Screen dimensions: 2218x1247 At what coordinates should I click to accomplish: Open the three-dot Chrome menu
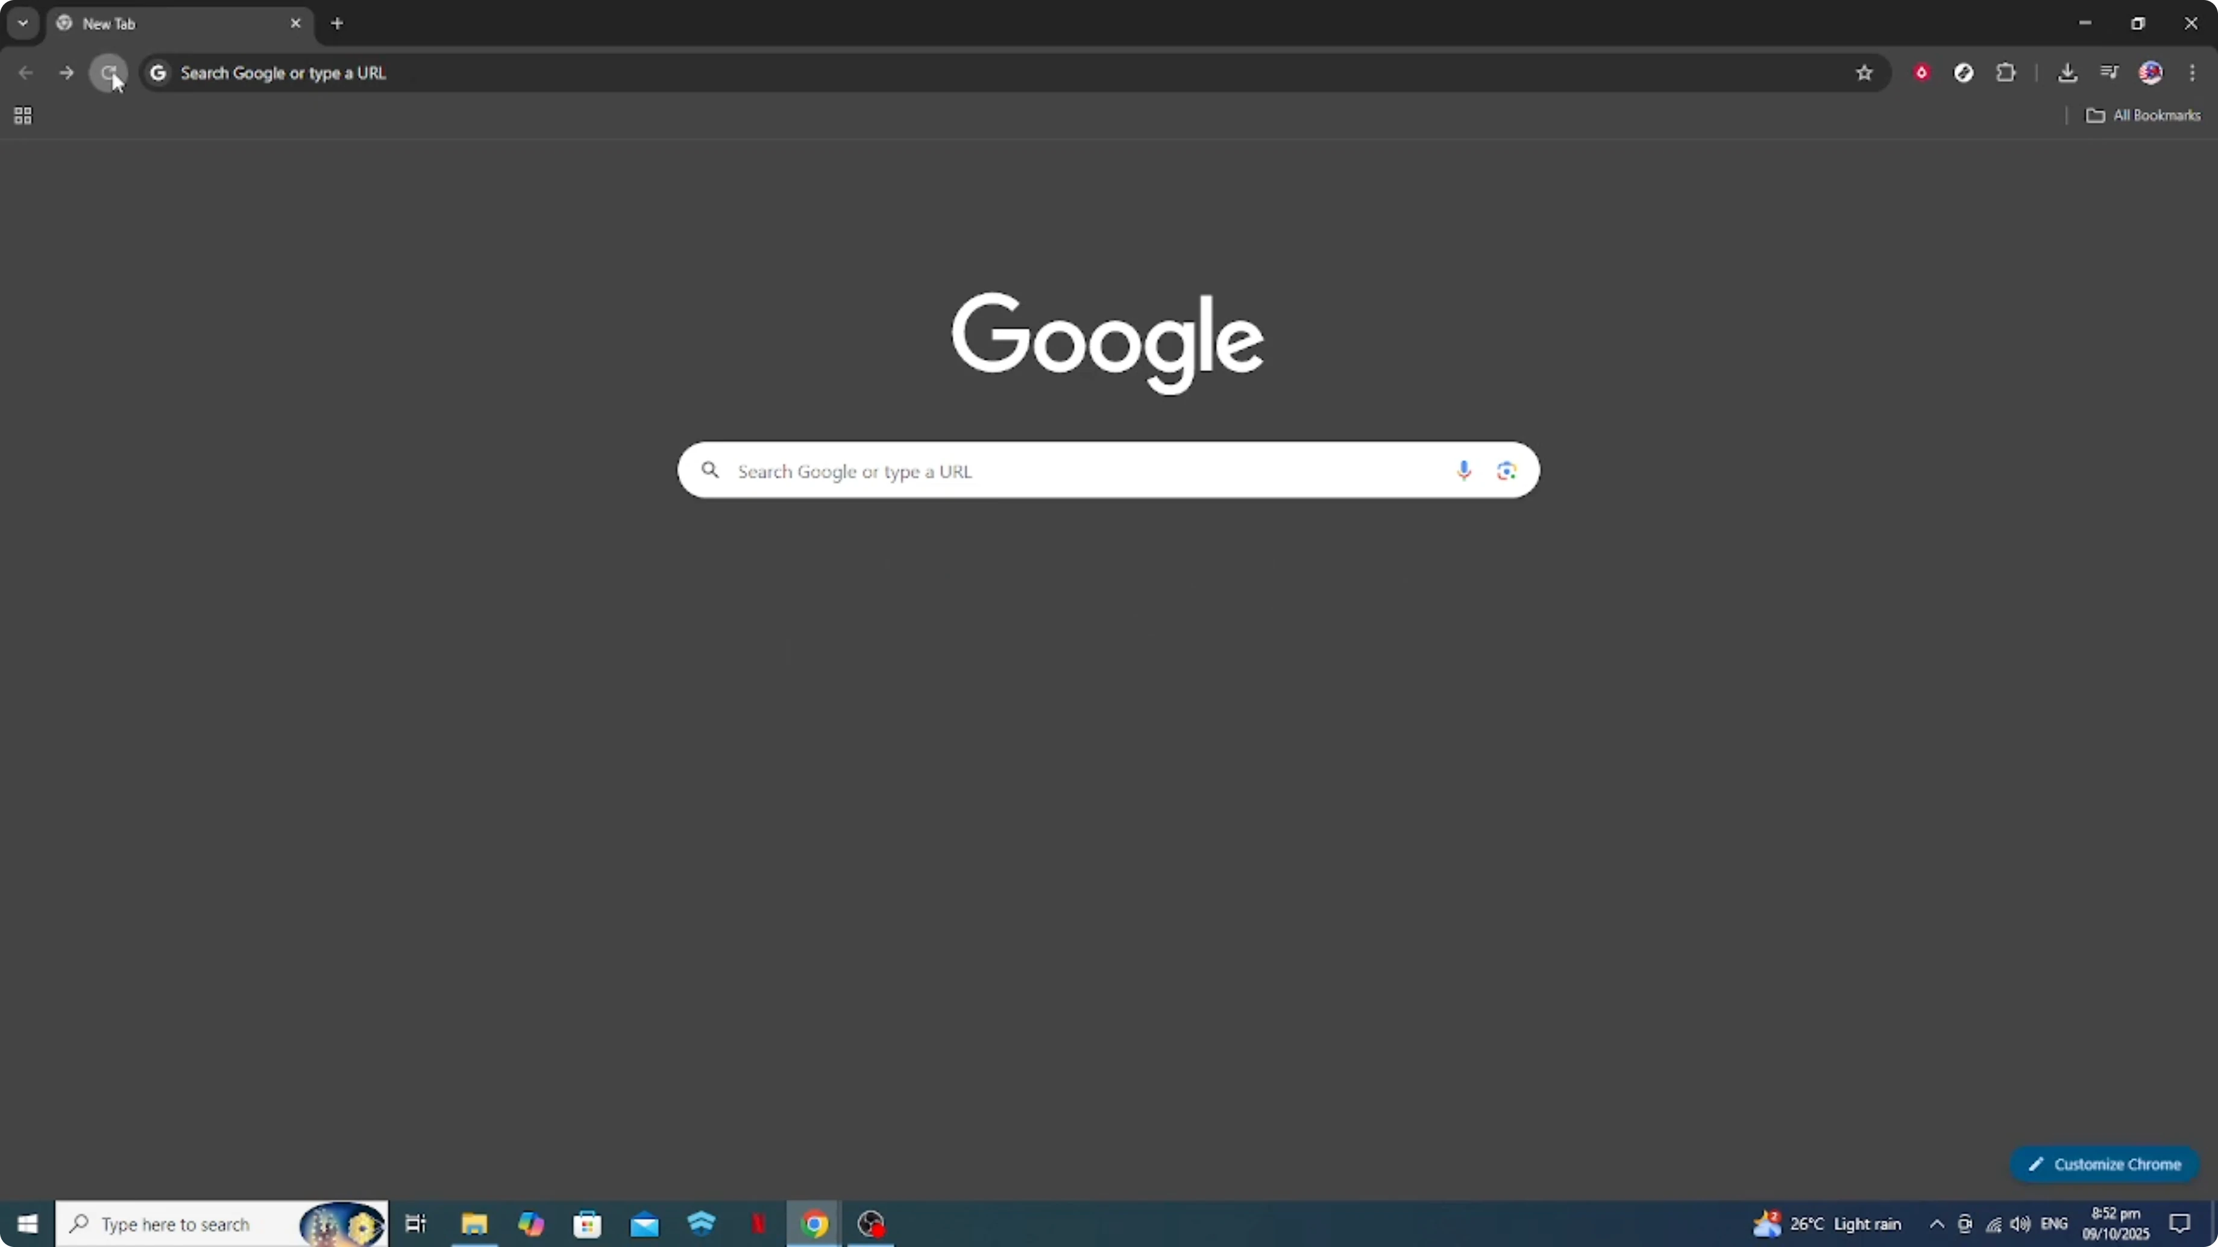click(x=2194, y=72)
